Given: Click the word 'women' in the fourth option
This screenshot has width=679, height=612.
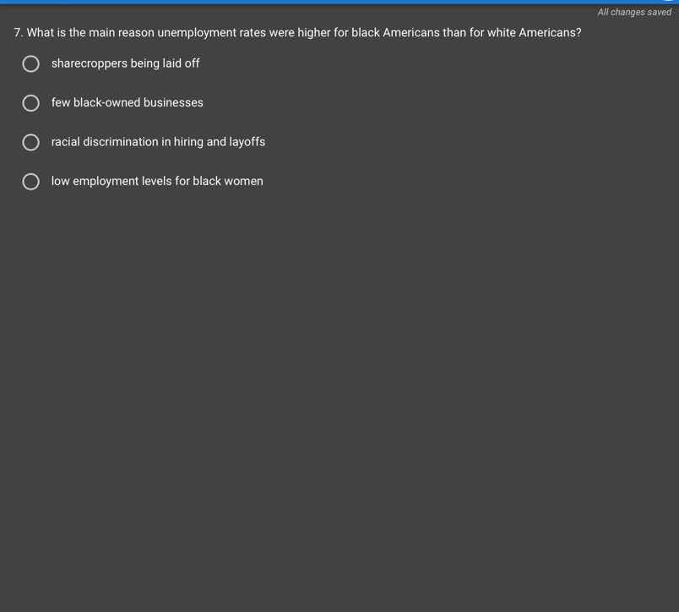Looking at the screenshot, I should (243, 181).
